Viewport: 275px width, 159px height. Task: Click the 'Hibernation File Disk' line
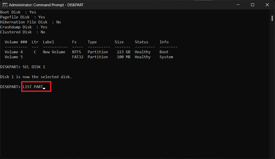coord(30,22)
